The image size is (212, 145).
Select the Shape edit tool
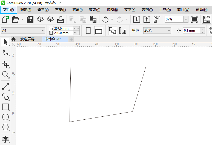tap(5, 53)
